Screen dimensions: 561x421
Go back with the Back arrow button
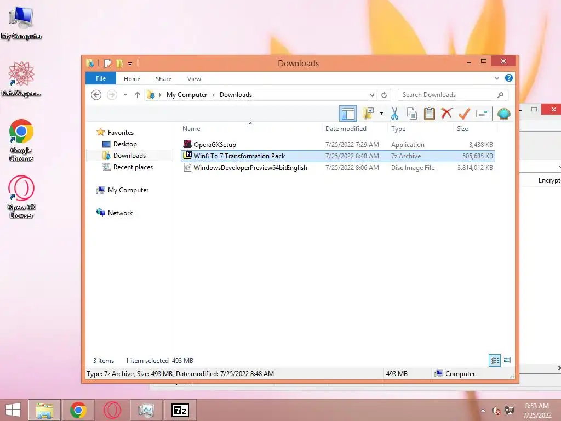(96, 95)
